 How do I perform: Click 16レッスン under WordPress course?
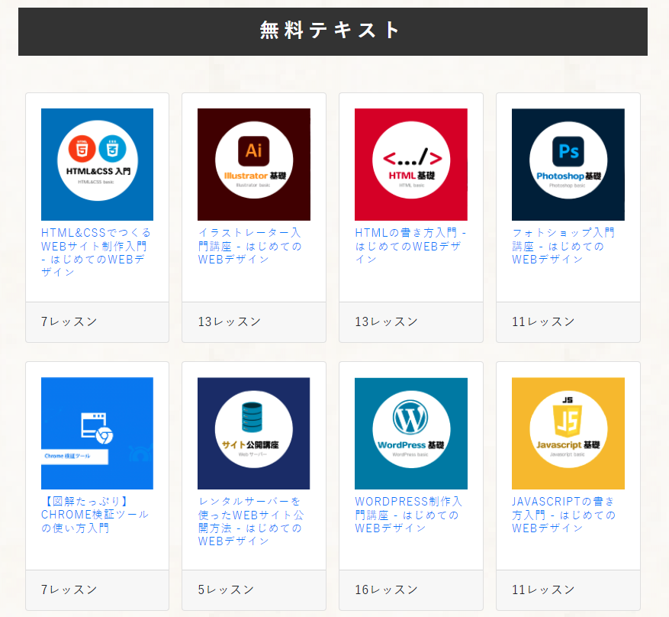pyautogui.click(x=387, y=590)
